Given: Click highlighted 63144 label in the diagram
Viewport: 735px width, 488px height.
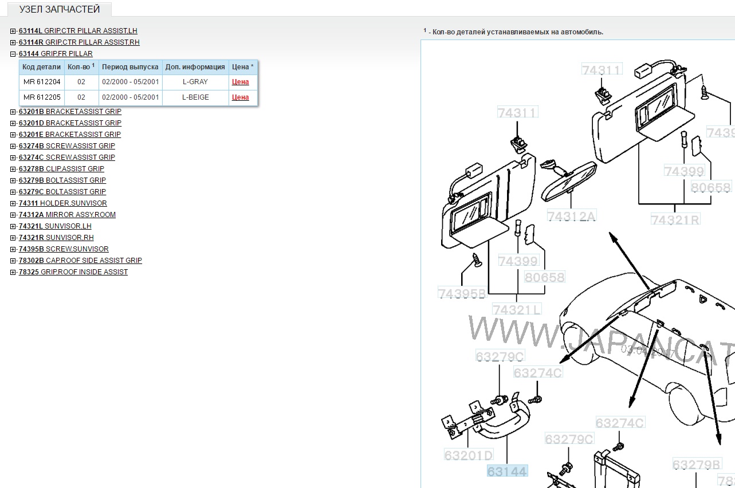Looking at the screenshot, I should (507, 471).
